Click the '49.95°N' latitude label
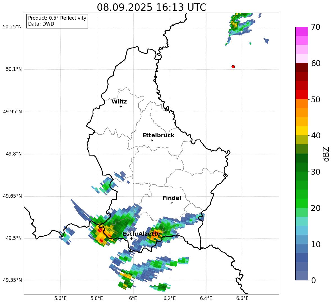 pyautogui.click(x=12, y=111)
